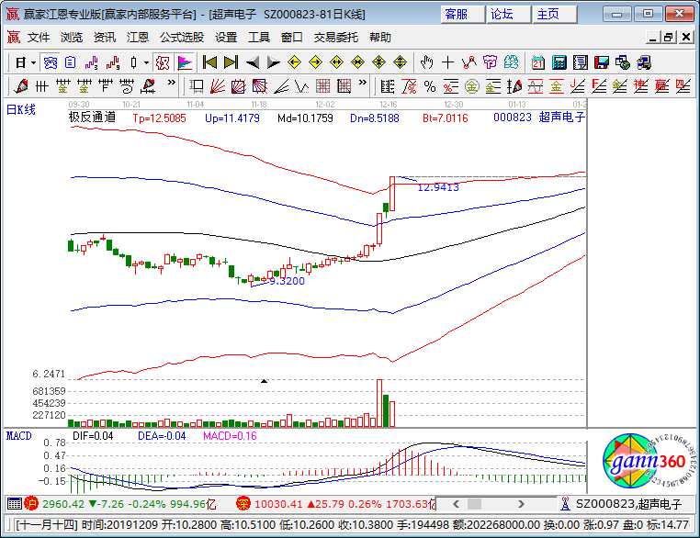Jump to the last bar icon

pyautogui.click(x=231, y=62)
